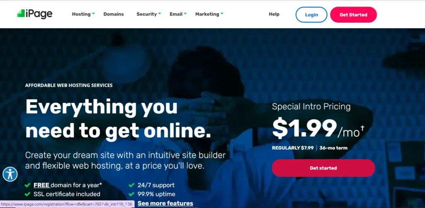Click the $1.99 price text
Viewport: 425px width, 208px height.
click(x=304, y=128)
